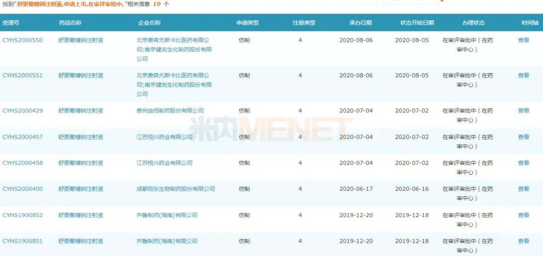Open 齐鲁制药(海南)有限公司 in CYHS1900851 row

pos(167,241)
